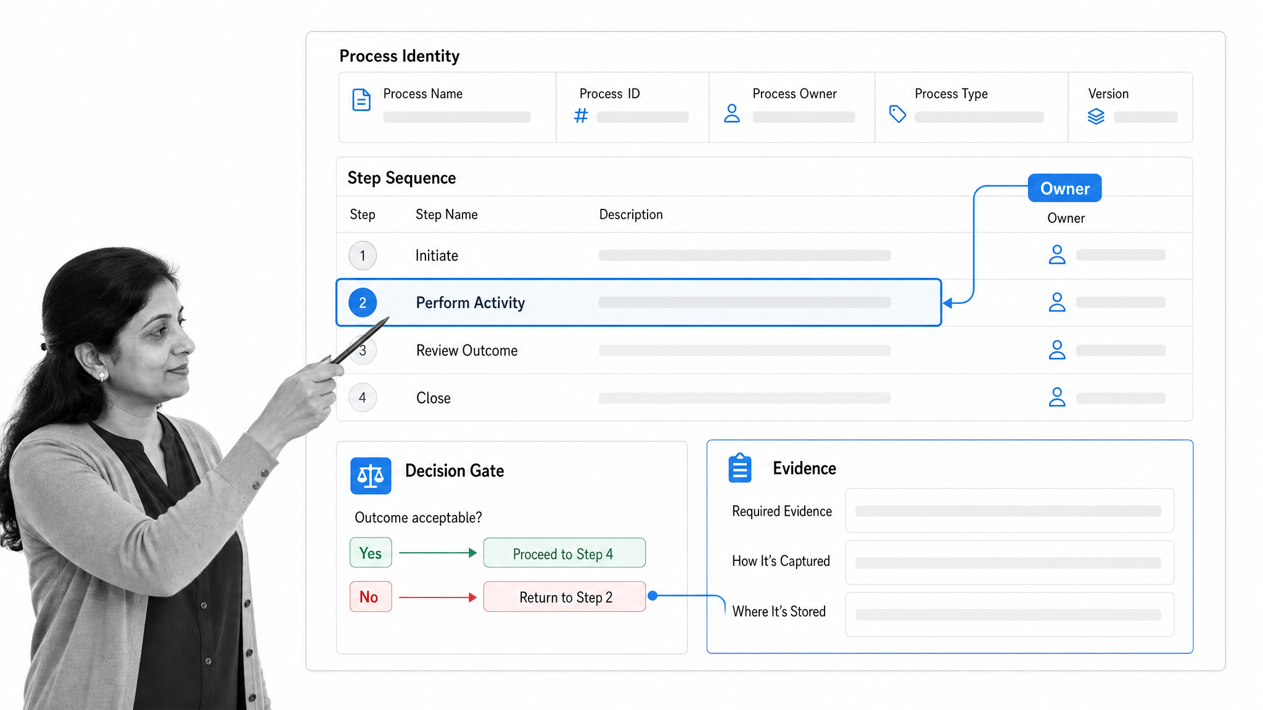
Task: Click Proceed to Step 4 button
Action: tap(564, 553)
